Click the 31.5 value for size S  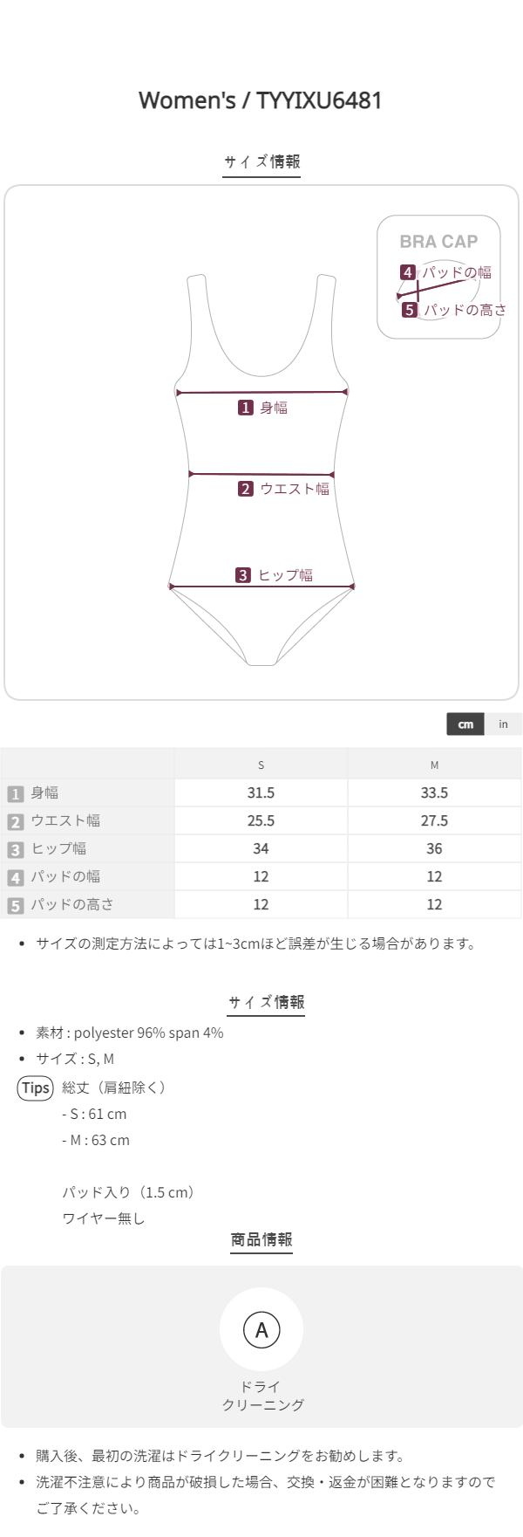(261, 793)
